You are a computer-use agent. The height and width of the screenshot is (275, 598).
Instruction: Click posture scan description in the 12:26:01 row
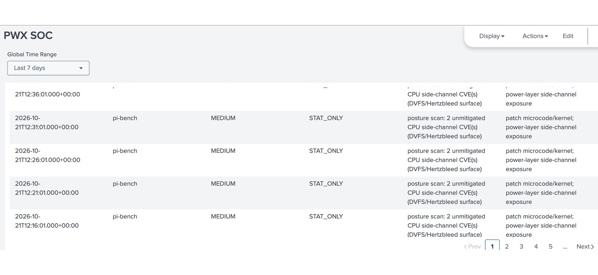click(447, 160)
